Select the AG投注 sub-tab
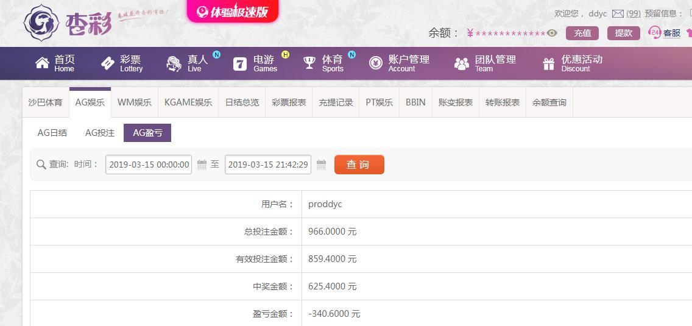The height and width of the screenshot is (326, 692). (100, 133)
